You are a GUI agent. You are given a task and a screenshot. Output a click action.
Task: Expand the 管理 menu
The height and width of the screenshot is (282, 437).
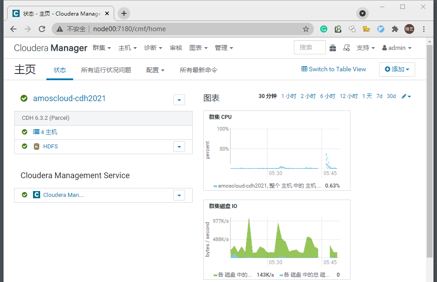tap(224, 48)
